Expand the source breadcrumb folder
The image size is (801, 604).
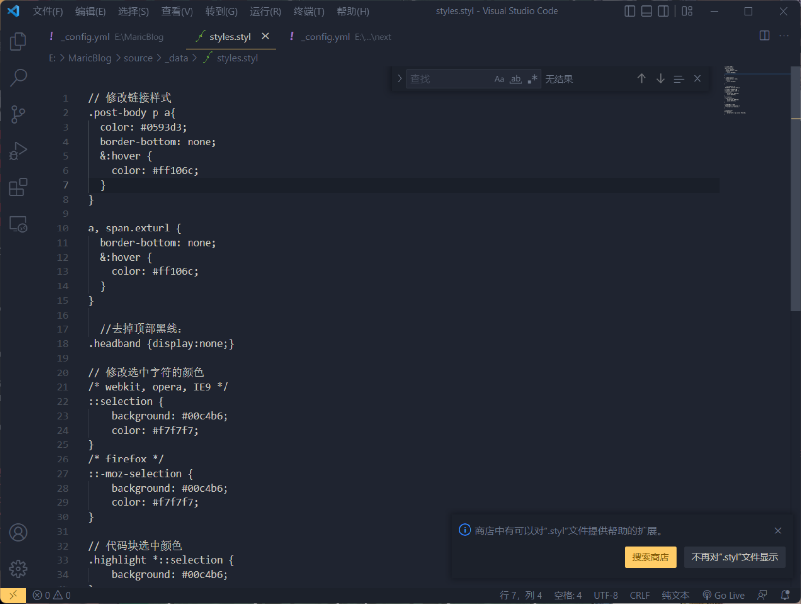click(138, 58)
